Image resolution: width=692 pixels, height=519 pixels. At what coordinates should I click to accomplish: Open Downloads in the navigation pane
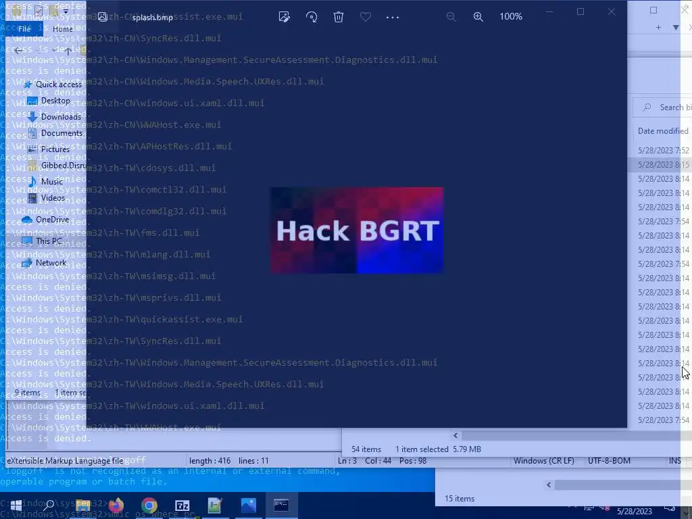pos(54,117)
